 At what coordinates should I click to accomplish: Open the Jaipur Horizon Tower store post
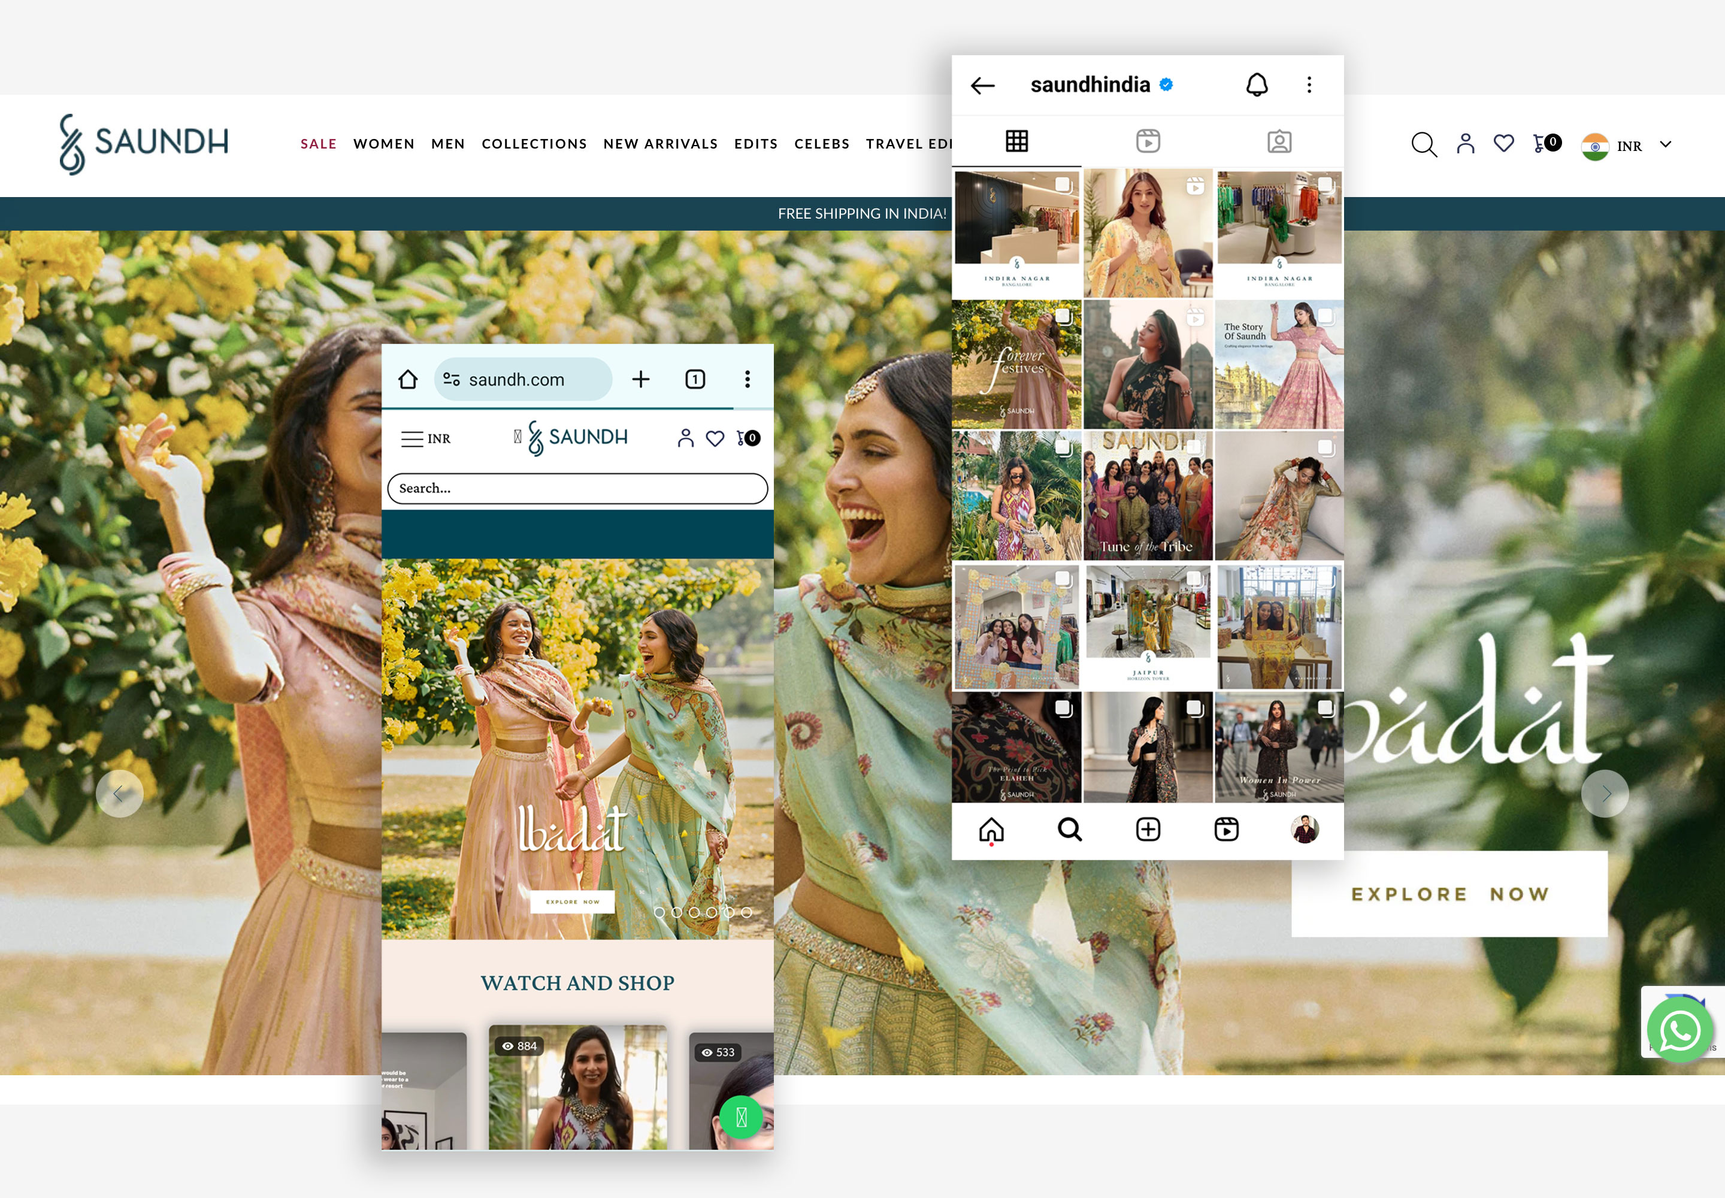coord(1148,627)
